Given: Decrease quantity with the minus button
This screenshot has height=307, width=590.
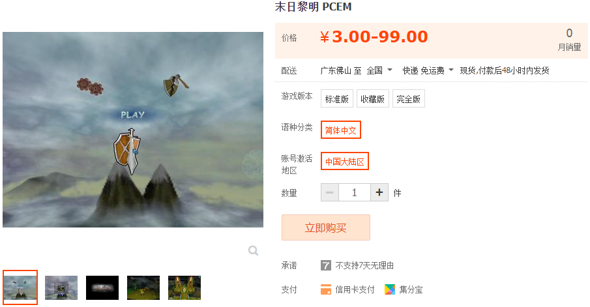Looking at the screenshot, I should 330,193.
